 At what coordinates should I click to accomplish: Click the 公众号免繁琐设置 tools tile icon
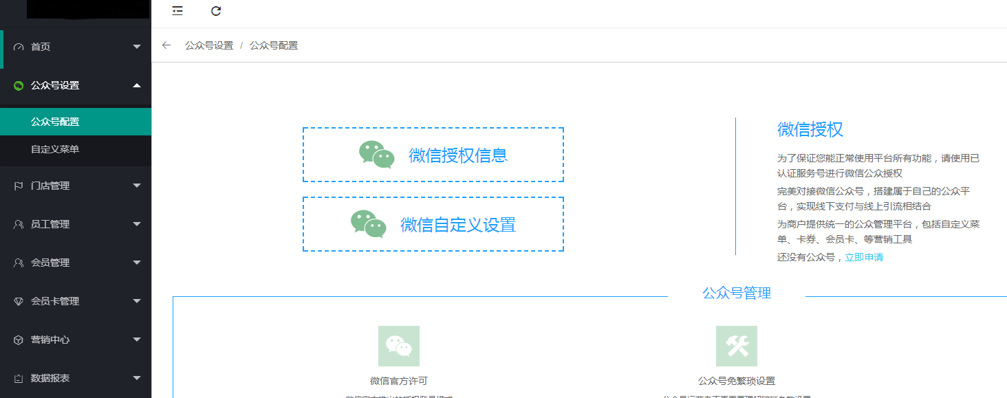[737, 346]
